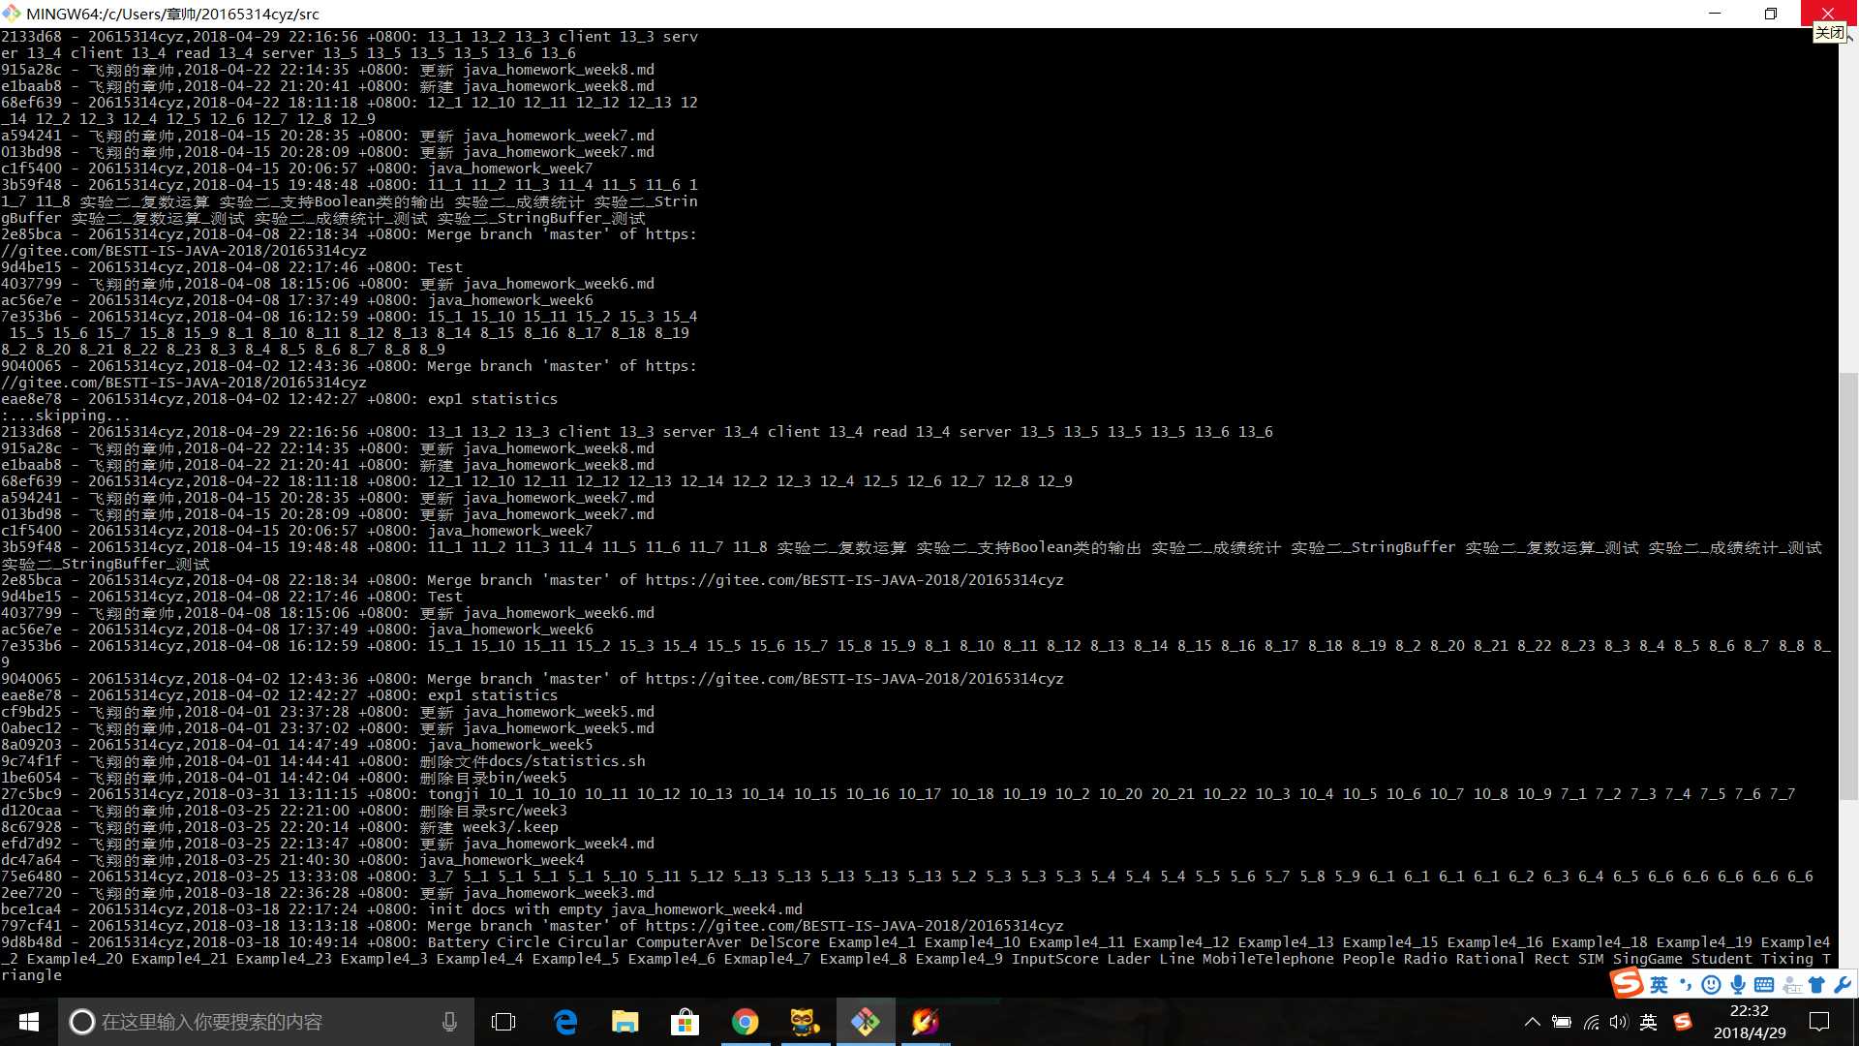Click the Cortana circle icon in search box
The height and width of the screenshot is (1046, 1859).
click(82, 1022)
